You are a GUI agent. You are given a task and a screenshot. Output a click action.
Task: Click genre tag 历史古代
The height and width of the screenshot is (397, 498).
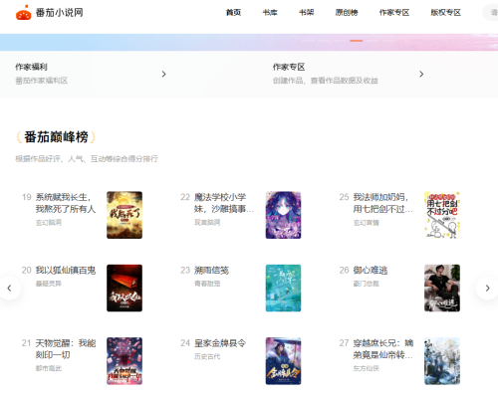point(207,356)
